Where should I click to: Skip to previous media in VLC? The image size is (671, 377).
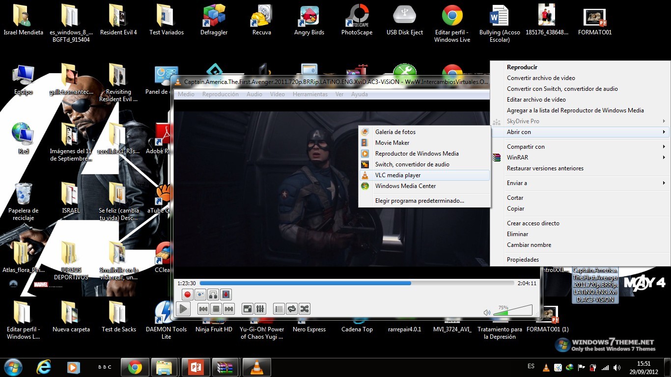(203, 309)
